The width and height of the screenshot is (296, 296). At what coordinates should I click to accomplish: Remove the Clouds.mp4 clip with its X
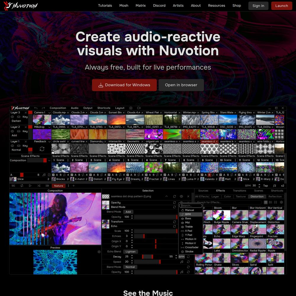point(68,112)
